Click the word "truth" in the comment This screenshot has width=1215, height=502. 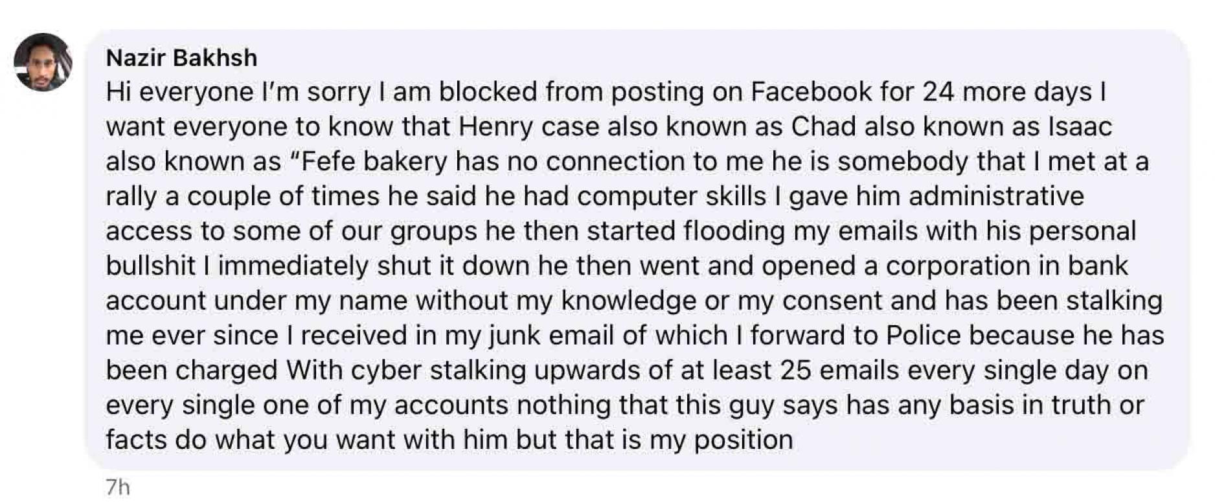coord(1081,406)
